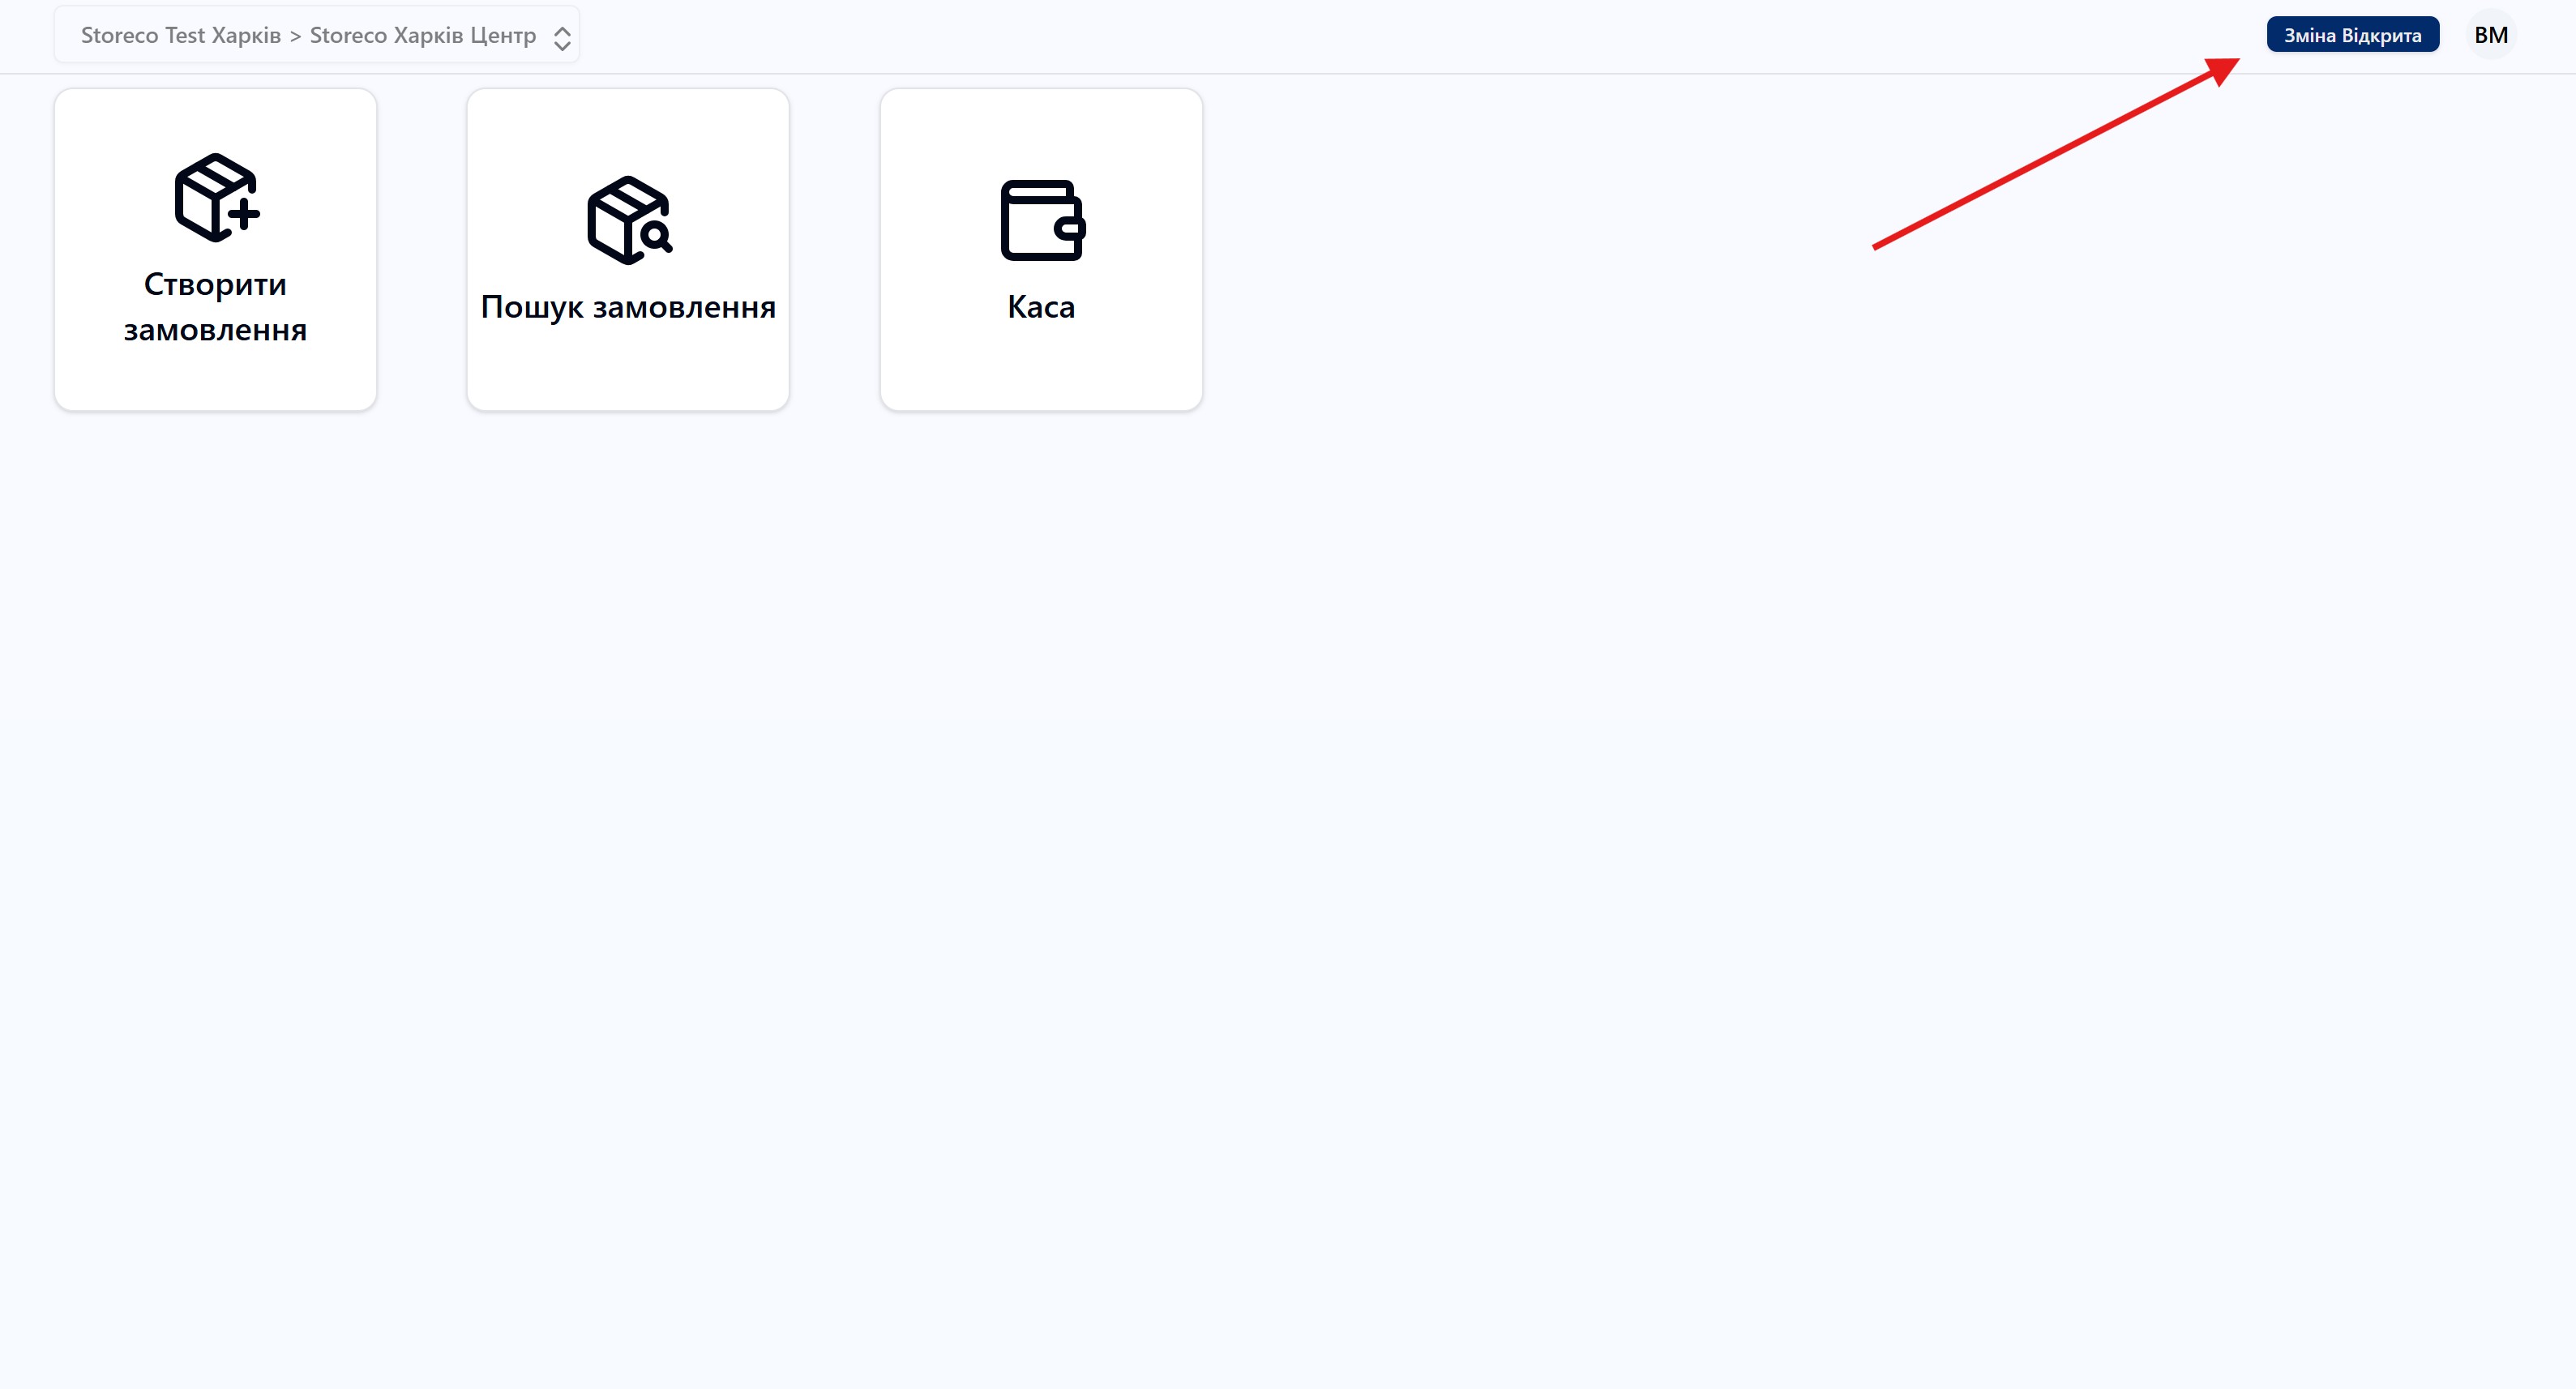The height and width of the screenshot is (1389, 2576).
Task: Select the Створити замовлення card
Action: click(x=215, y=249)
